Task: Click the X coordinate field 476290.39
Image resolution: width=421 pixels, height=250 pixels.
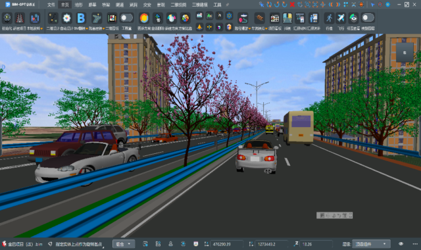Action: 226,244
